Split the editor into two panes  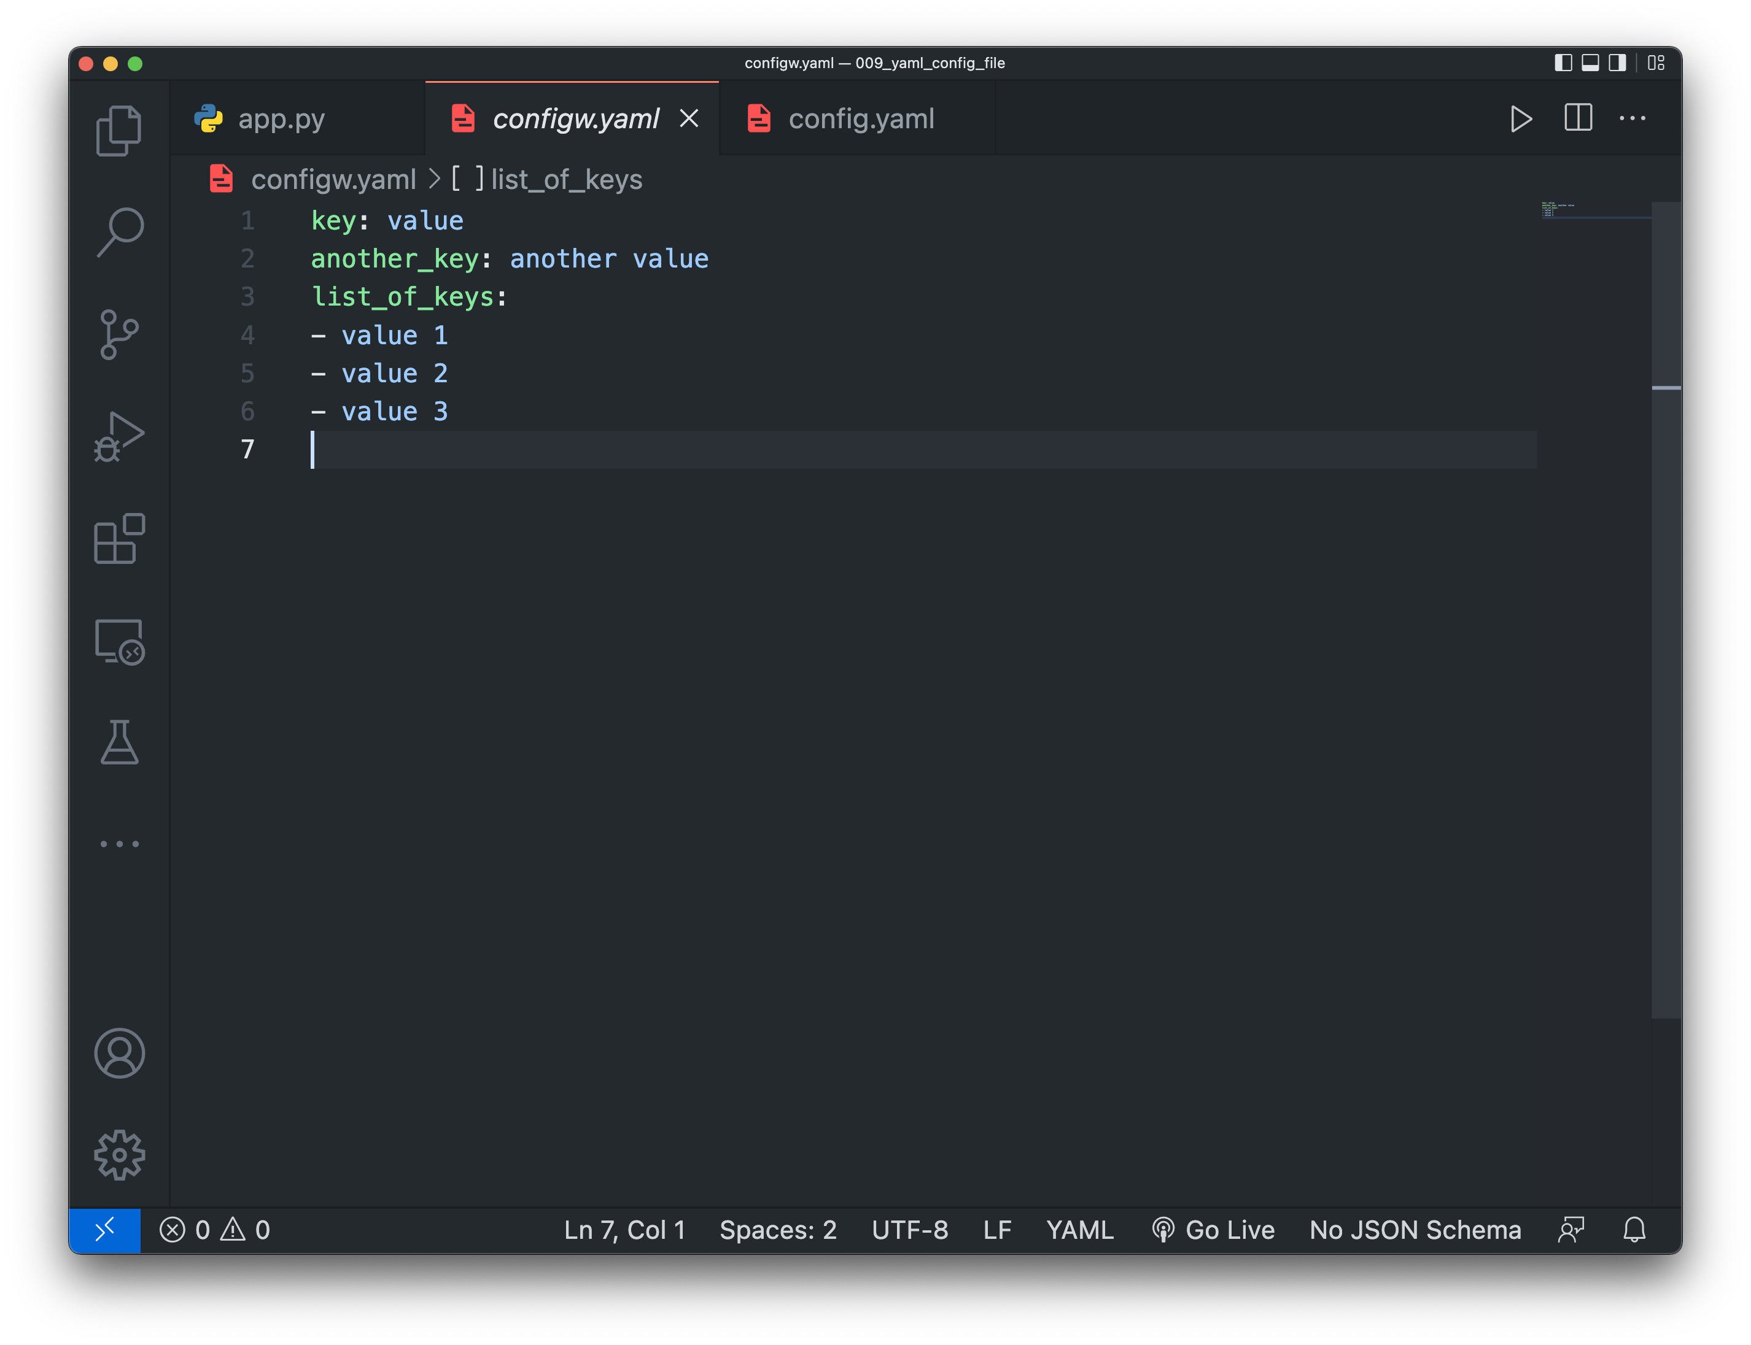pos(1577,118)
